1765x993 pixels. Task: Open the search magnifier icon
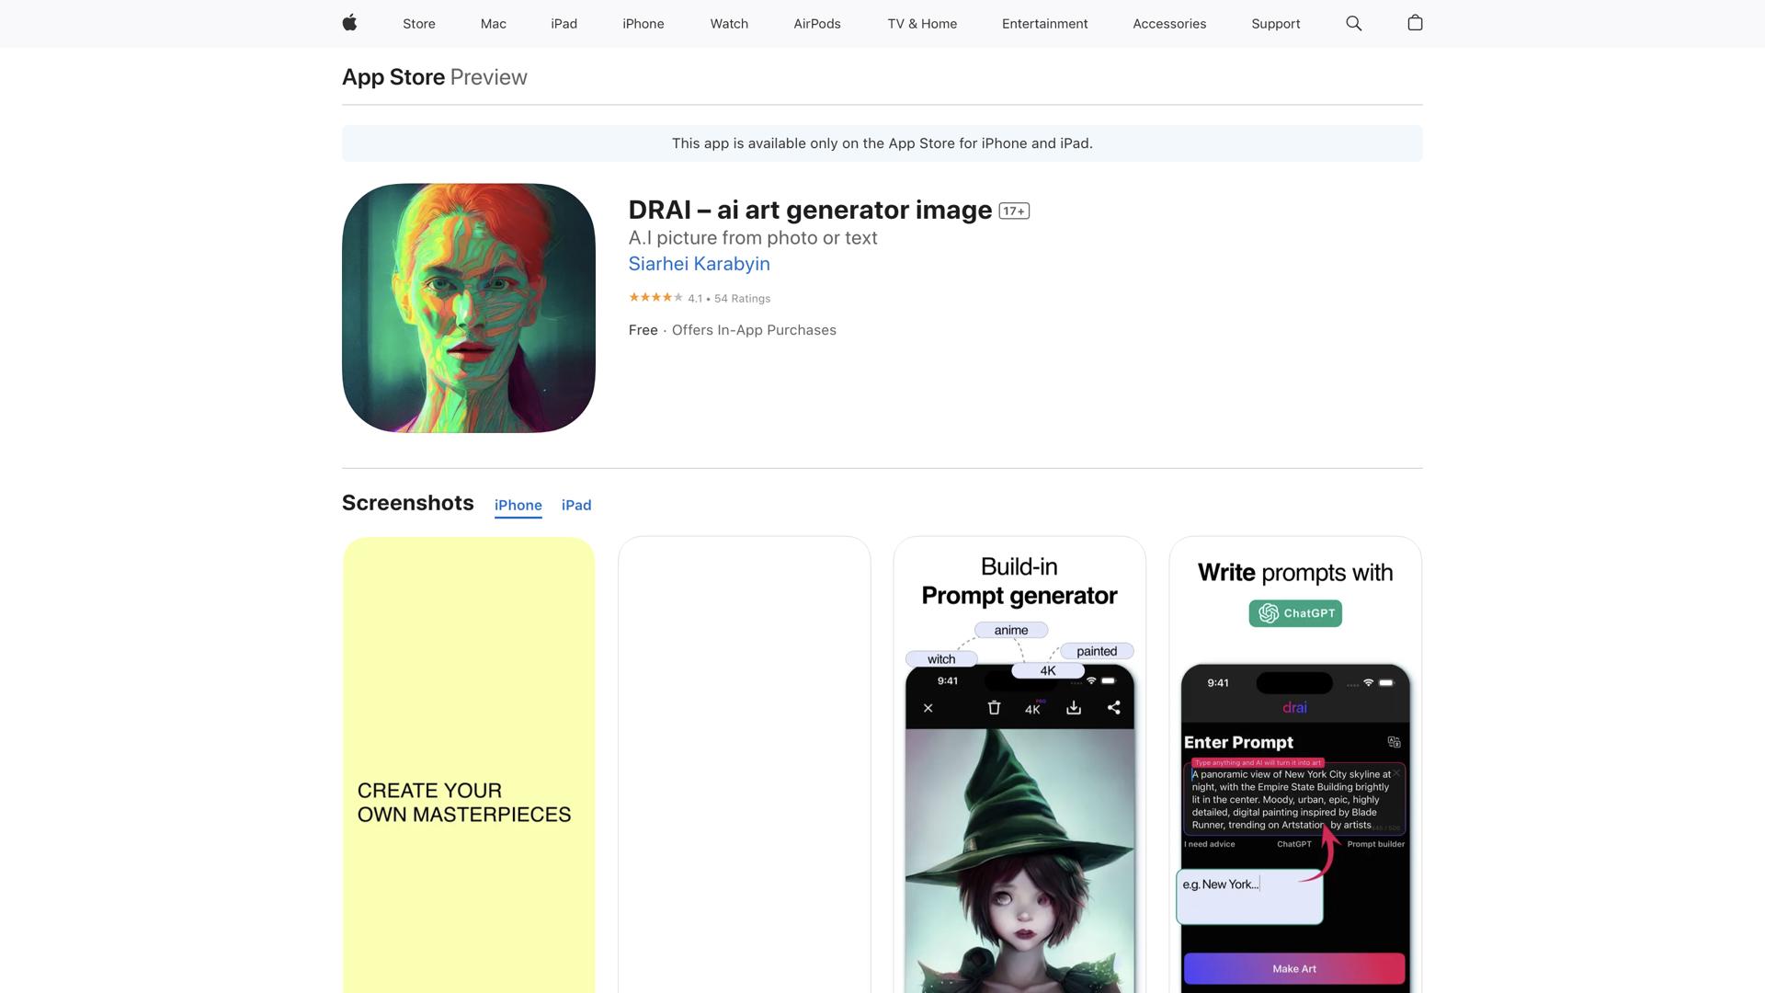tap(1353, 23)
